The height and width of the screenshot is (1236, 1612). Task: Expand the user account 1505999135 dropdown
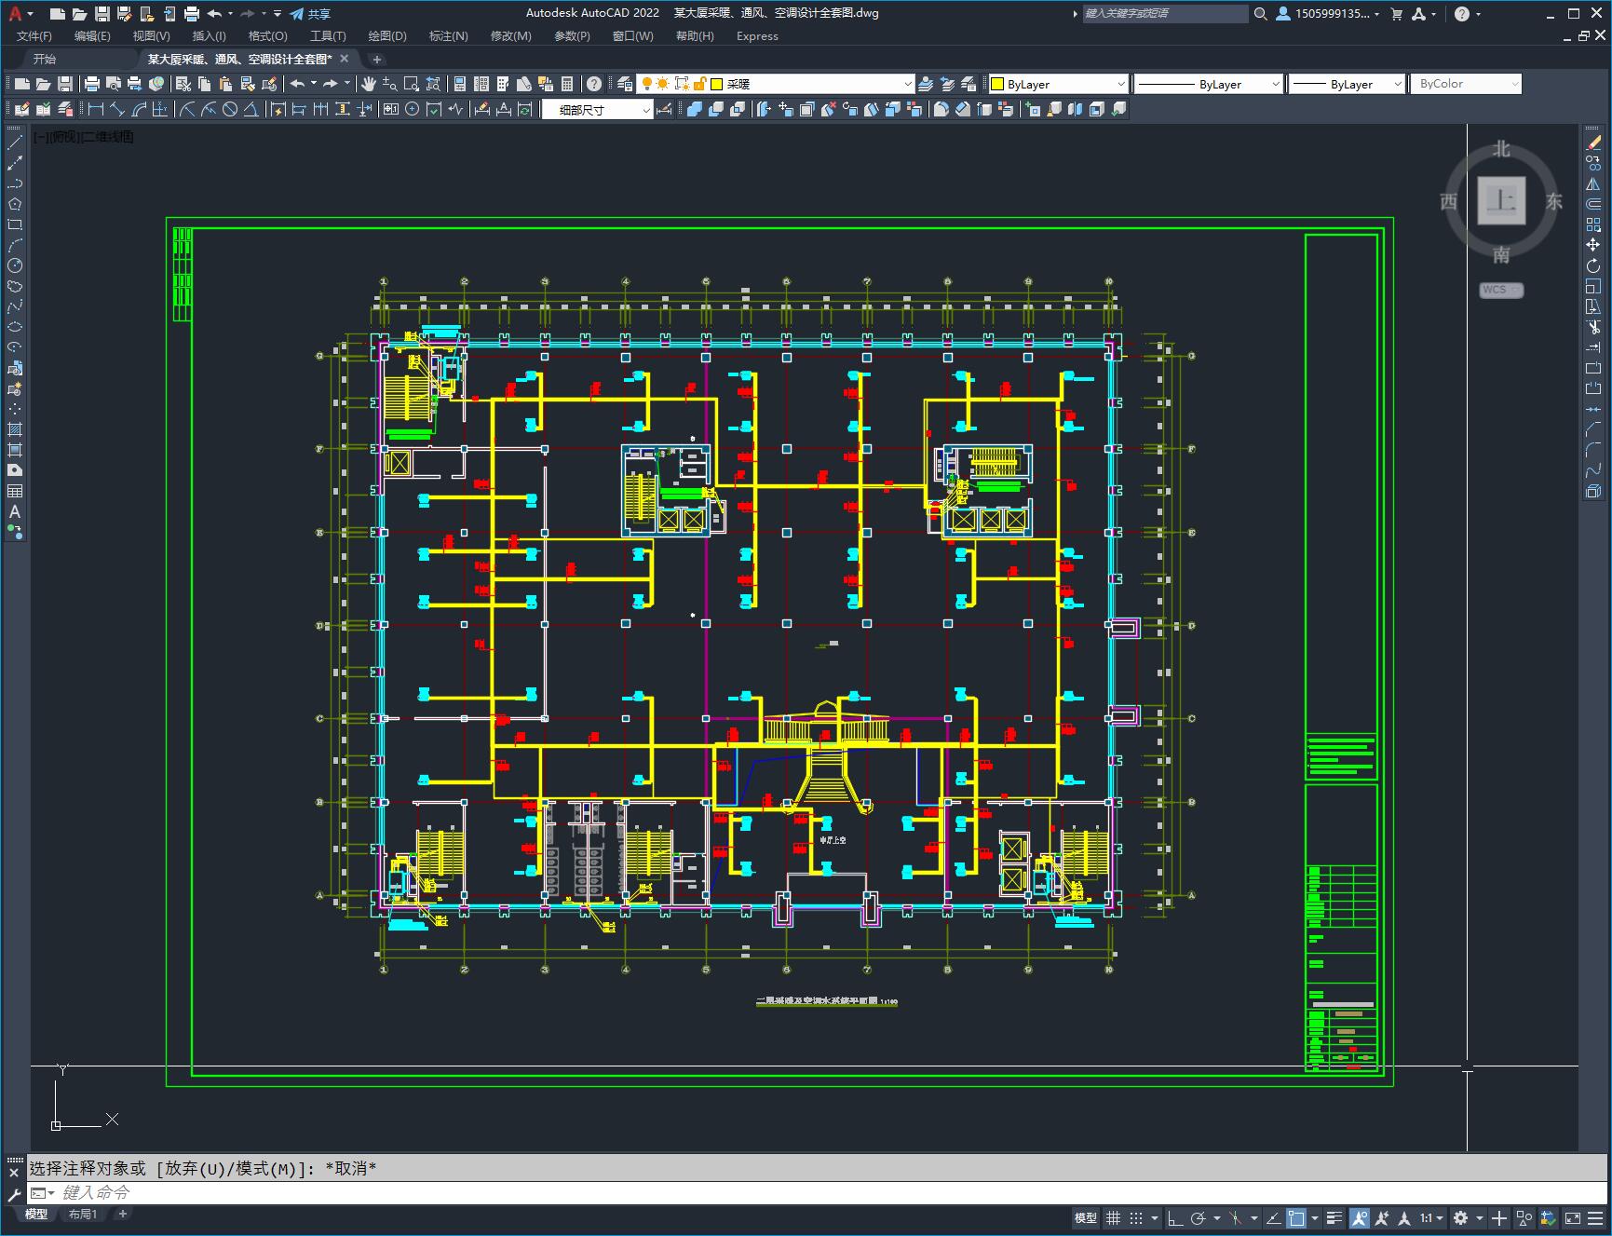pos(1328,13)
